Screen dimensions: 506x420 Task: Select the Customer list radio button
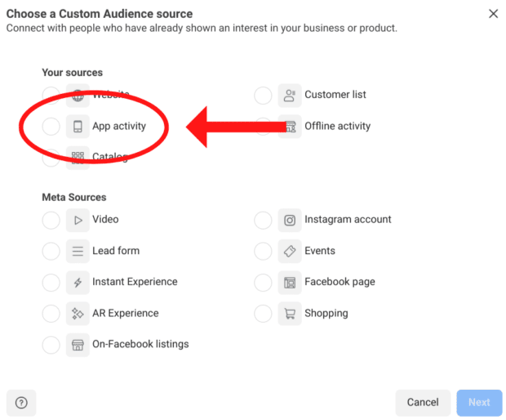tap(263, 96)
